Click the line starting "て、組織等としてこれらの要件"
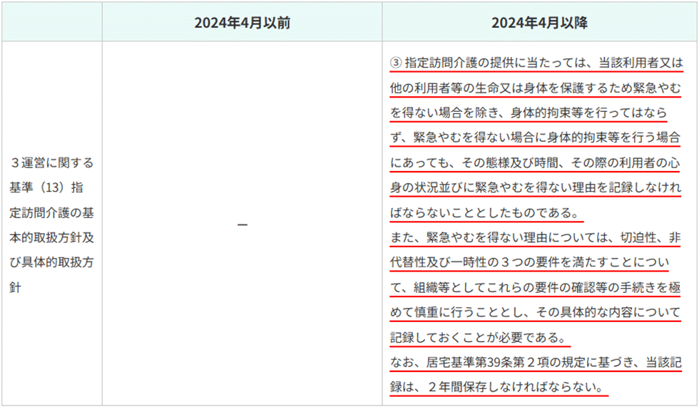 (x=536, y=287)
